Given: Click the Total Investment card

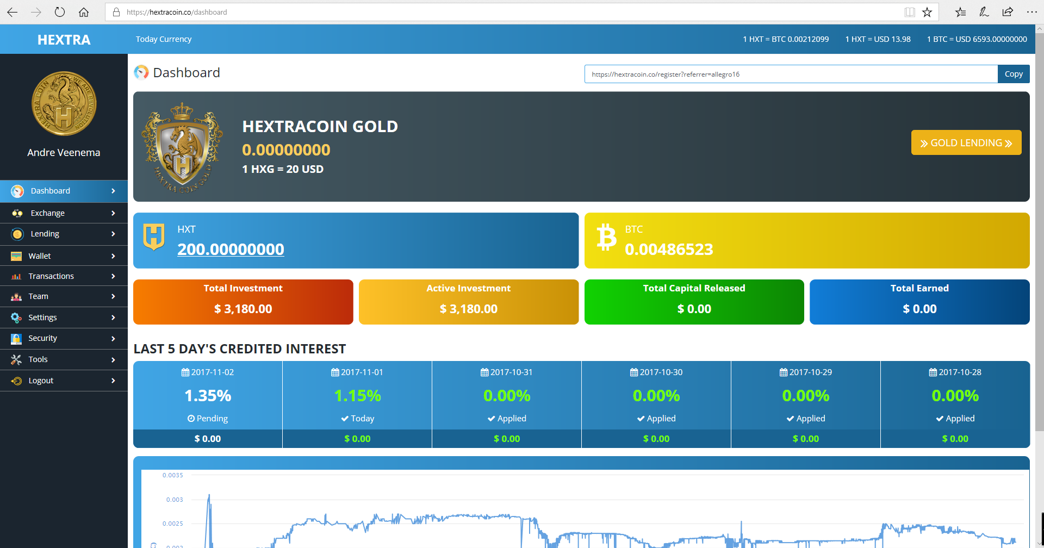Looking at the screenshot, I should (x=243, y=302).
